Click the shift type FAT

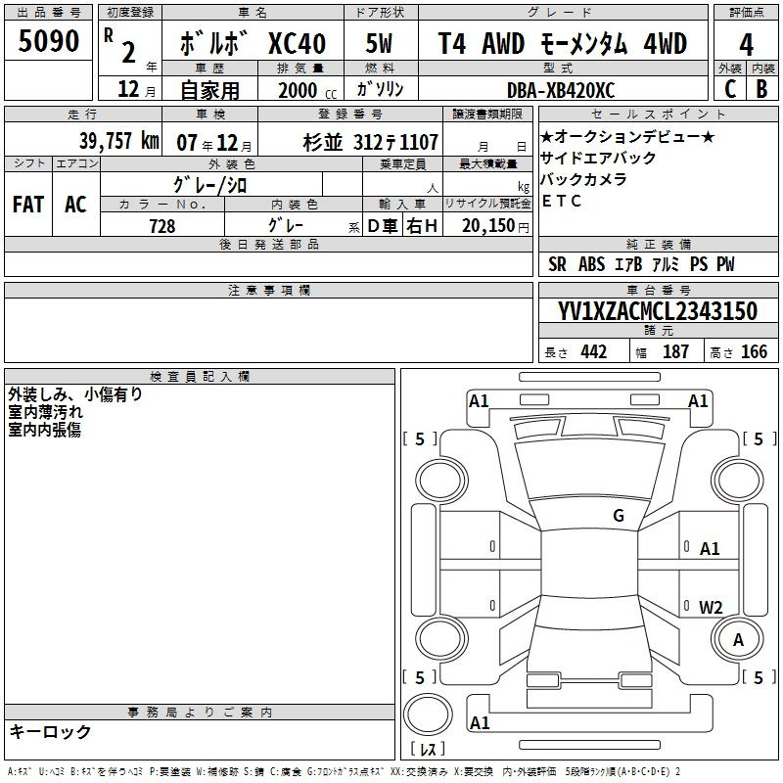(28, 205)
